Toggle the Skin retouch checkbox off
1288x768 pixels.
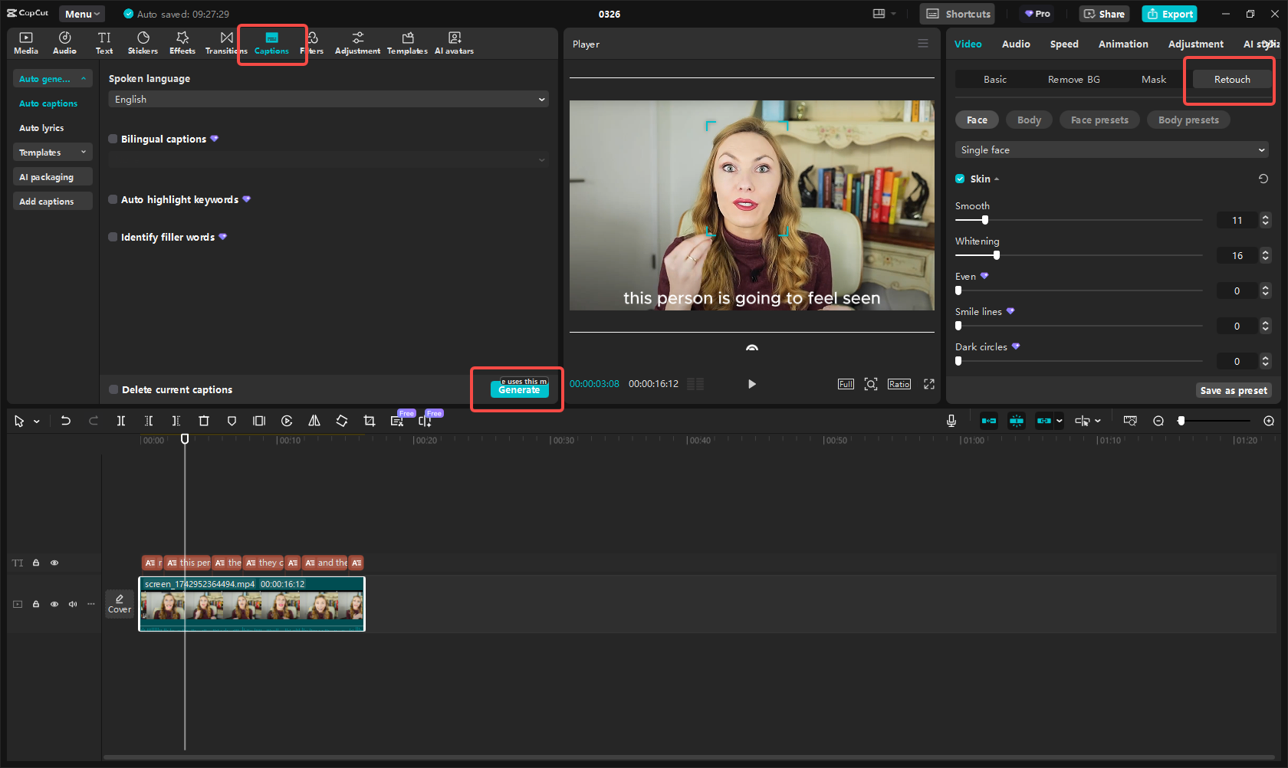[x=959, y=179]
